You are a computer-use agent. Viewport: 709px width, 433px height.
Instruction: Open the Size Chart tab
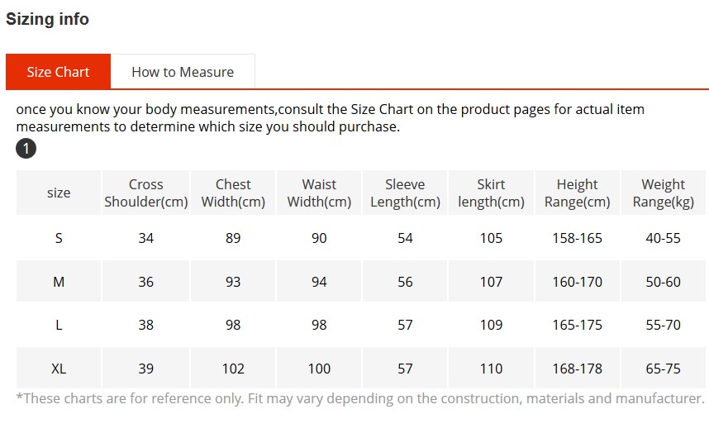tap(58, 72)
